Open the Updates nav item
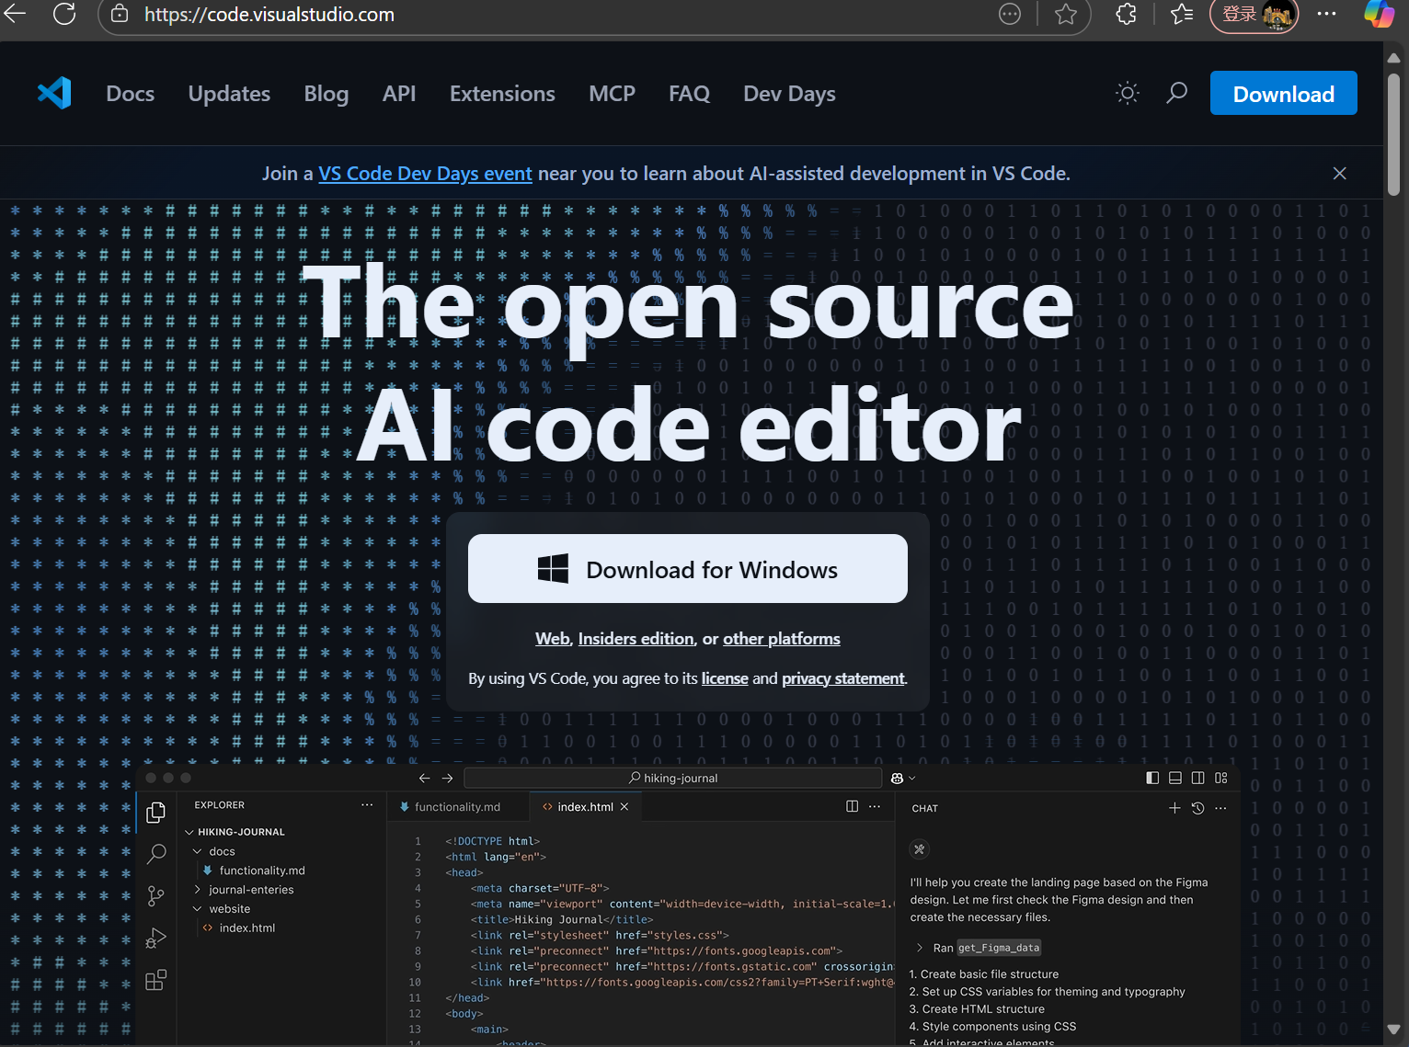Viewport: 1409px width, 1047px height. [x=229, y=94]
